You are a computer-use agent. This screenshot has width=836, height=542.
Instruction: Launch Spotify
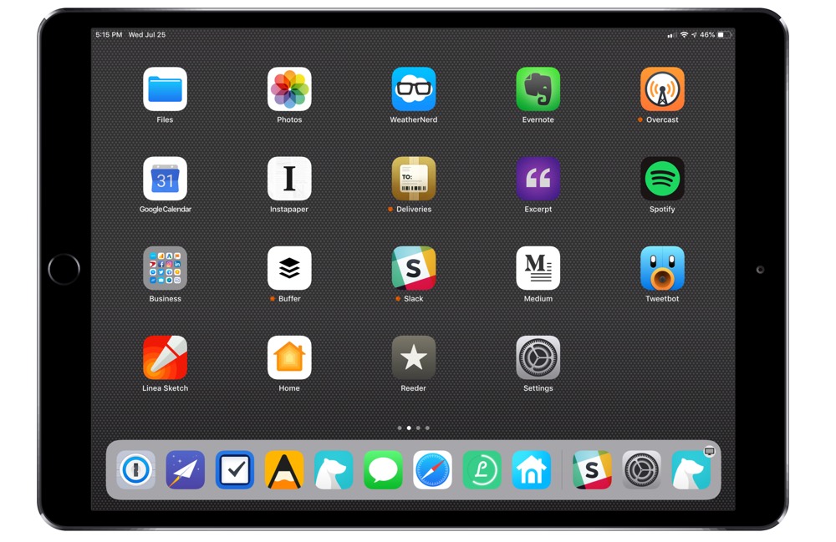coord(662,179)
